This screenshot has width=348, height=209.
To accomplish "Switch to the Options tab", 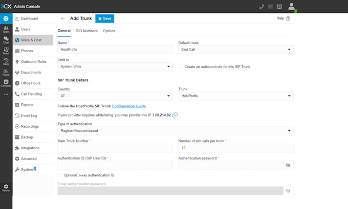I will [x=109, y=31].
